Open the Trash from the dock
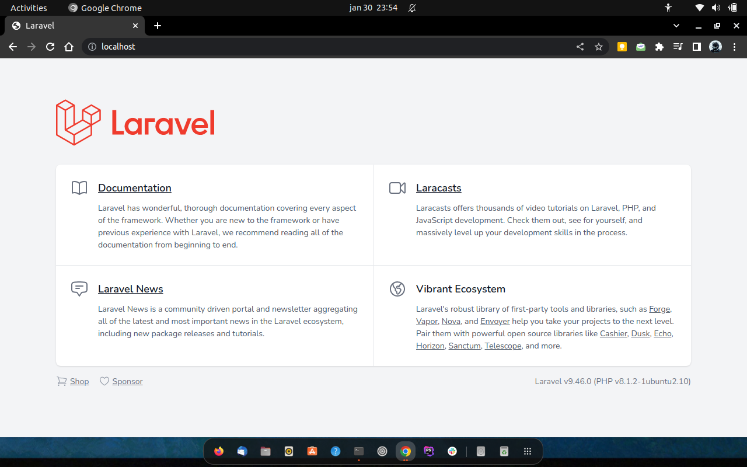 click(x=504, y=451)
